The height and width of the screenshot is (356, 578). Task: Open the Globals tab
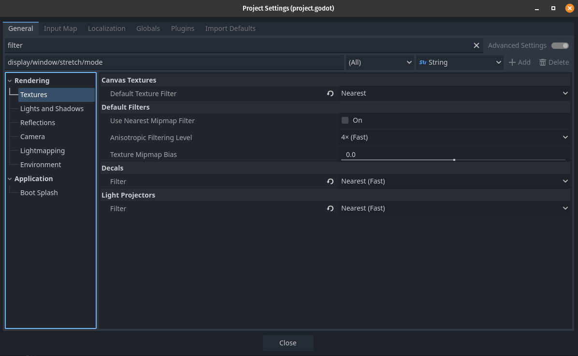click(x=148, y=28)
